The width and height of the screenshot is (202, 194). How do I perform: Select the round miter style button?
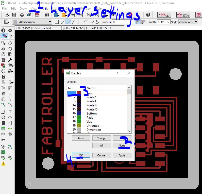(x=138, y=22)
